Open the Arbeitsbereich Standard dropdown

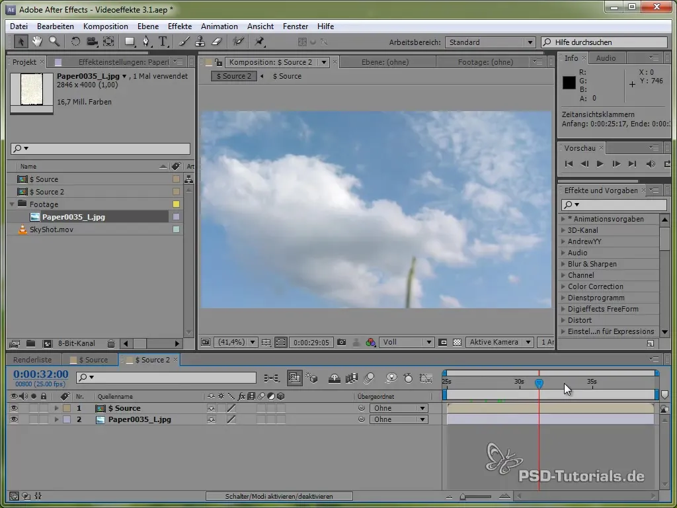click(x=490, y=42)
